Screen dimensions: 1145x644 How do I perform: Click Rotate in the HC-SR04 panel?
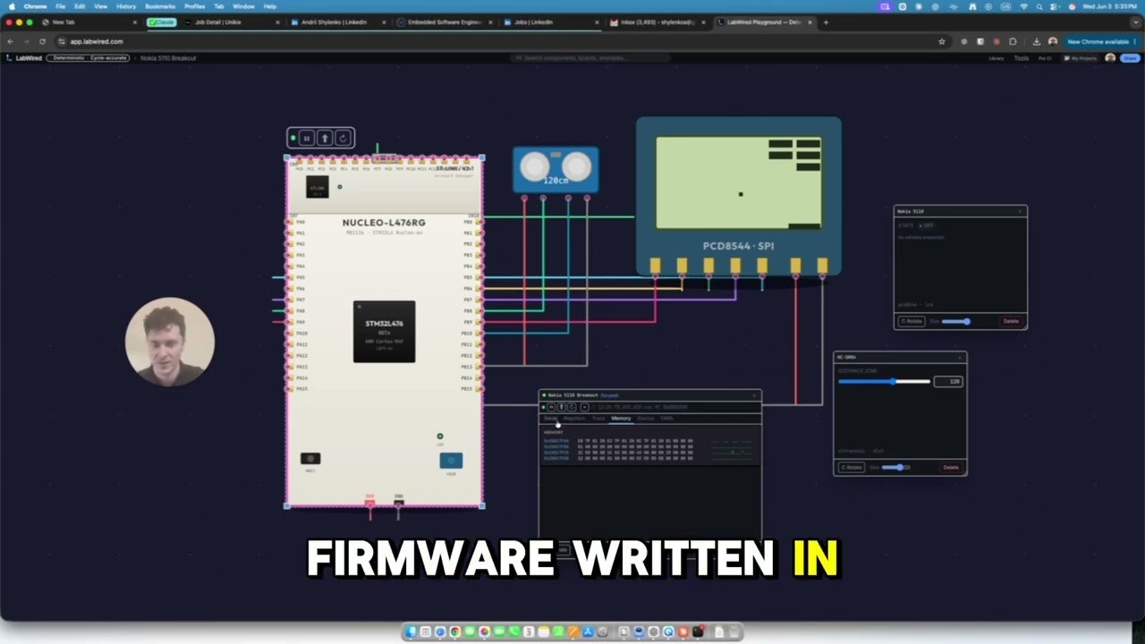pos(852,467)
